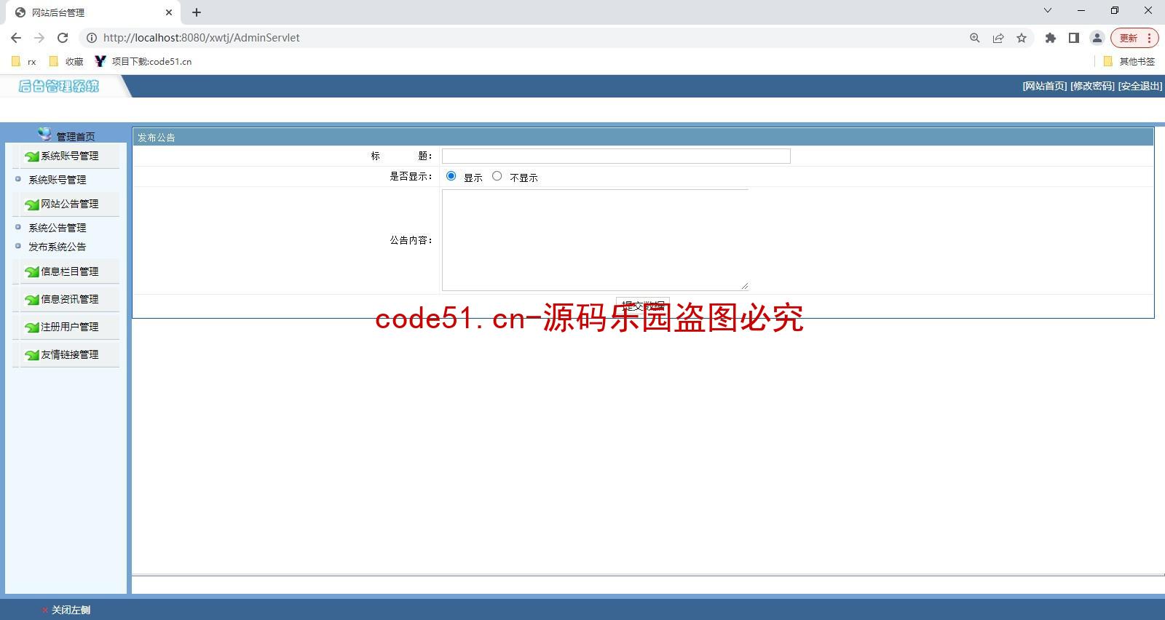This screenshot has width=1165, height=620.
Task: Expand the 信息资讯管理 section
Action: coord(69,299)
